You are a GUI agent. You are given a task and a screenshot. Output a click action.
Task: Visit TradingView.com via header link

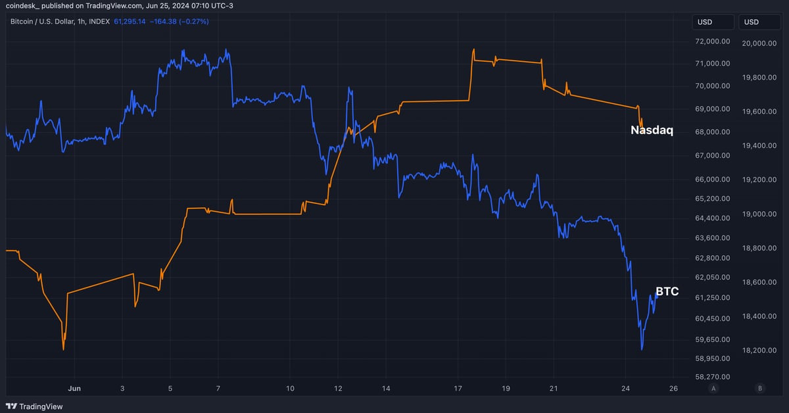click(108, 6)
